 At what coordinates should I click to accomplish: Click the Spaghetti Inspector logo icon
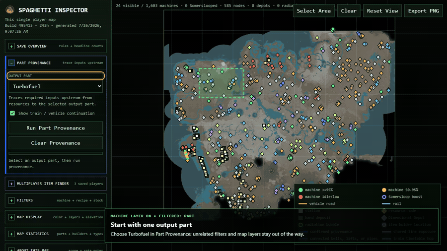pos(10,10)
